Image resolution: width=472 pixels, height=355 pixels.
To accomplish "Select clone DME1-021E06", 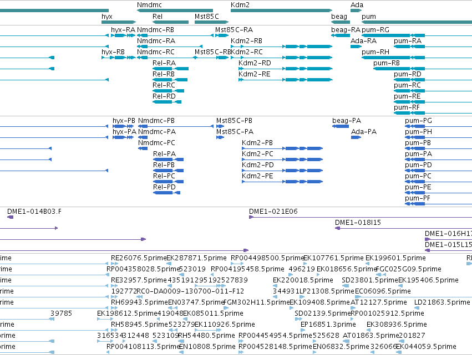I will (273, 212).
